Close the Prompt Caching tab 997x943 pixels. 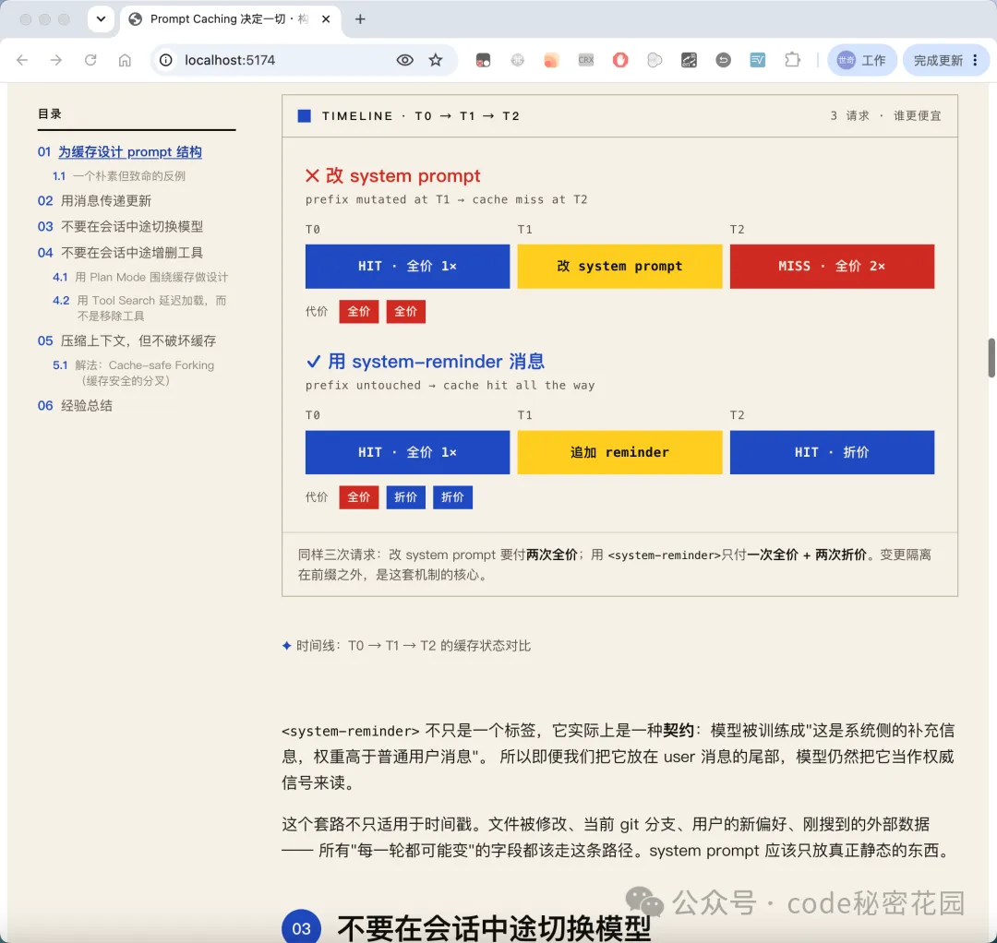pos(326,19)
